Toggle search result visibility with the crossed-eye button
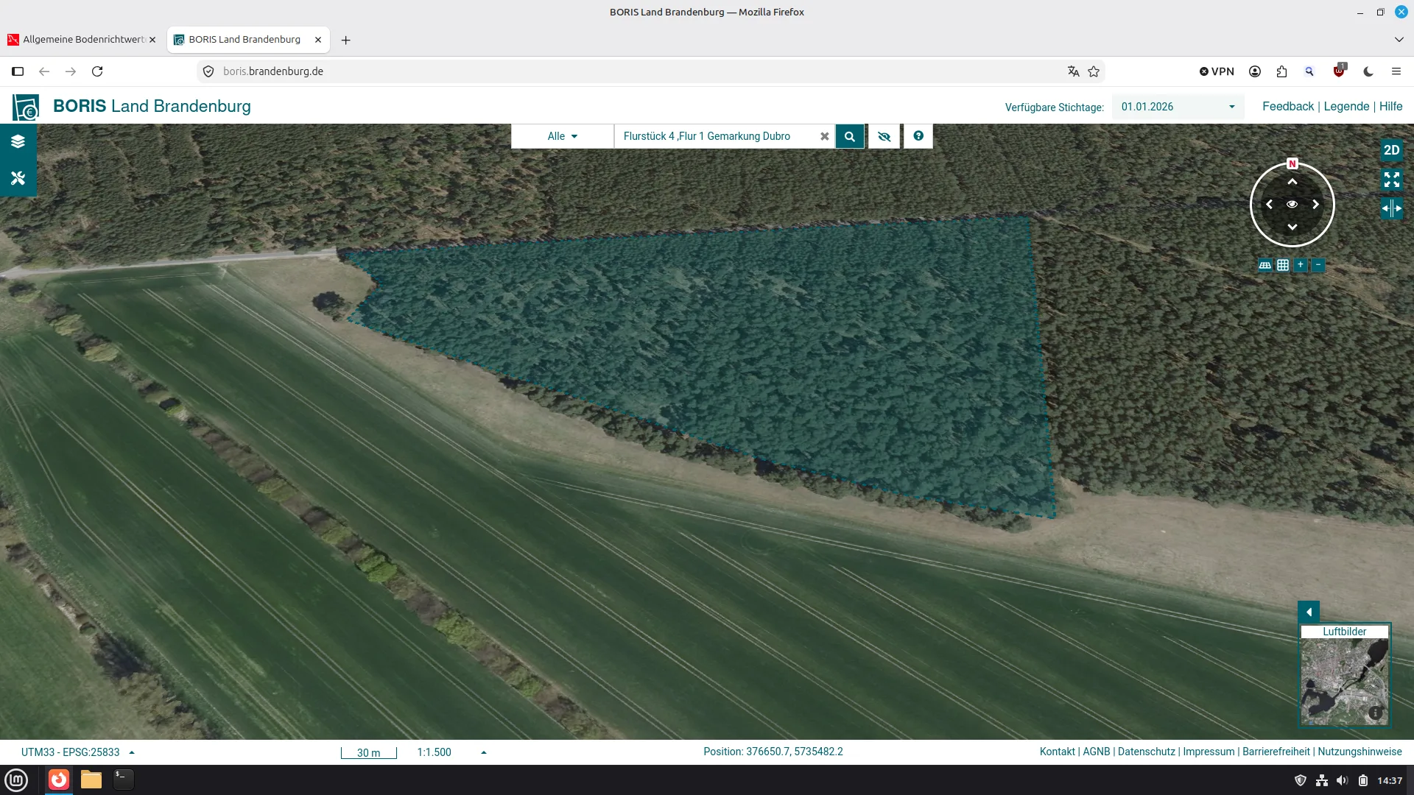 pos(884,136)
